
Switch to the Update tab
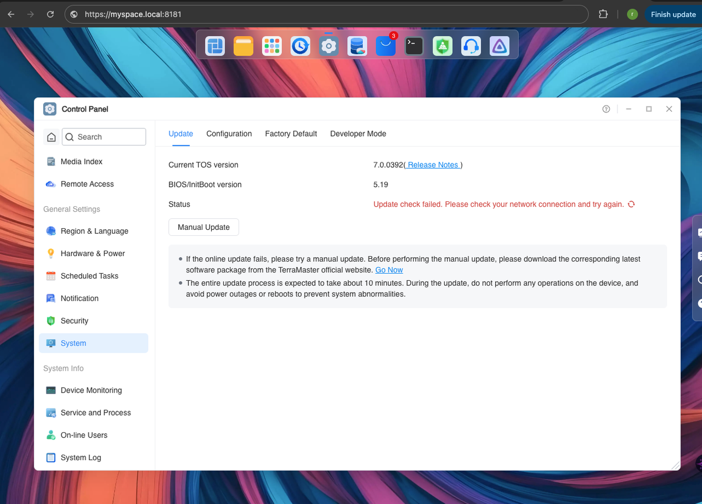(181, 134)
